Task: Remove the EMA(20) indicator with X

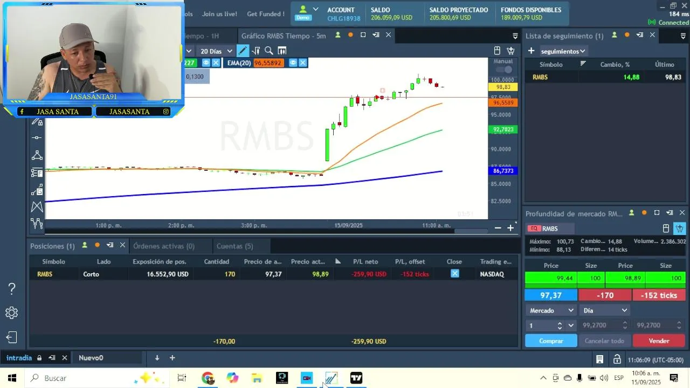Action: pos(303,63)
